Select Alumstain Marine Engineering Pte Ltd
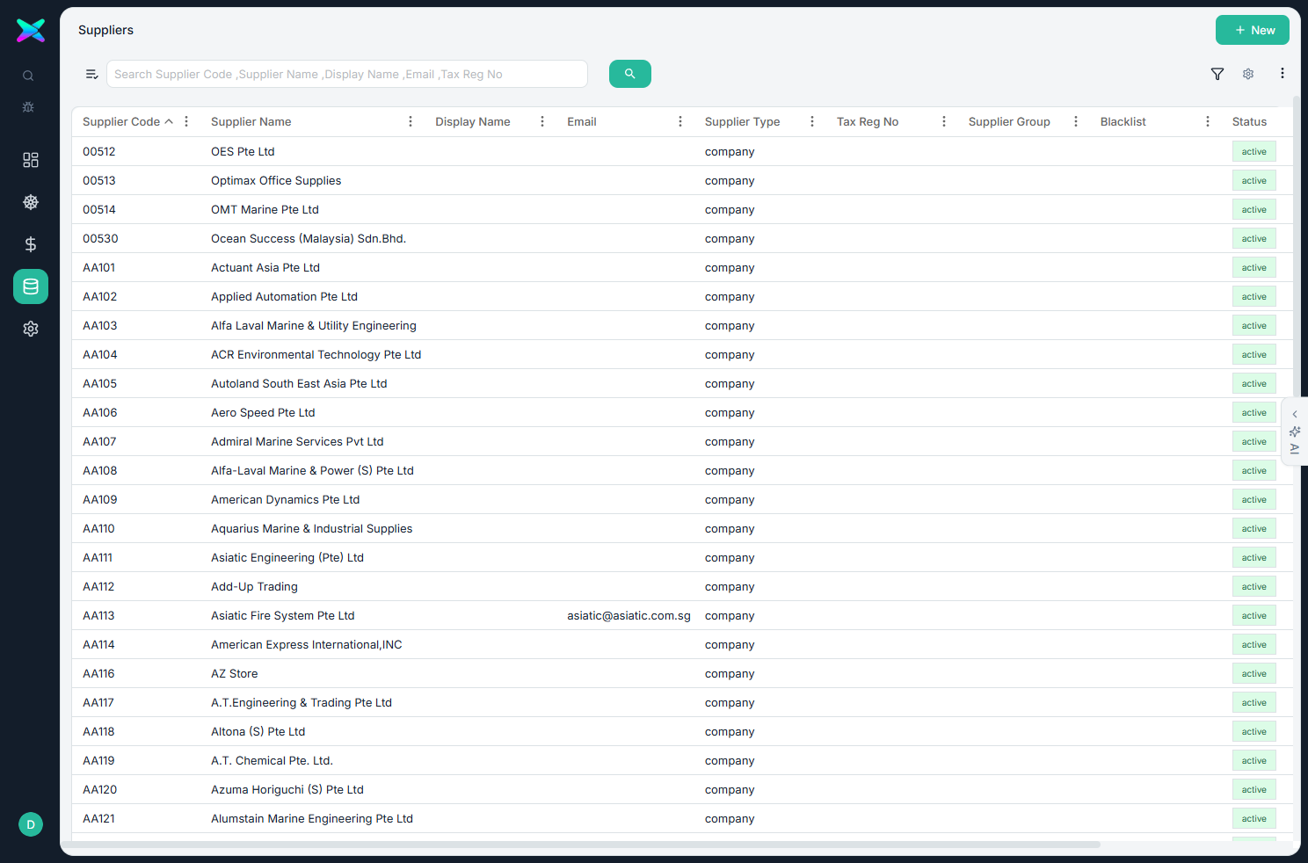Viewport: 1308px width, 863px height. tap(312, 818)
